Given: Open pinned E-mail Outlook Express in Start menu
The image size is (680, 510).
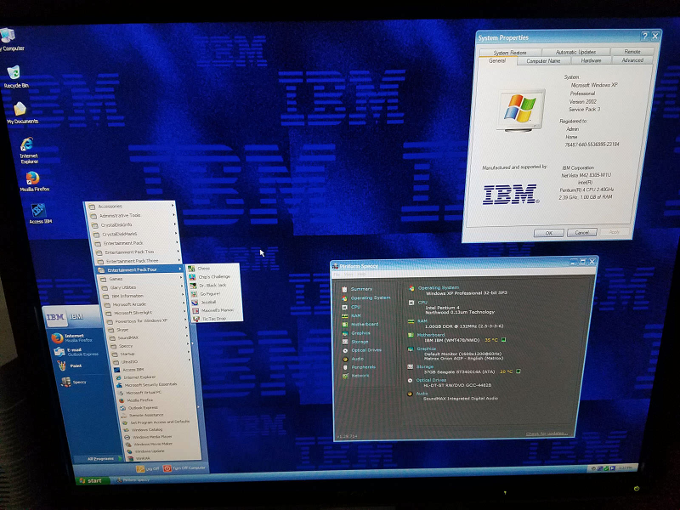Looking at the screenshot, I should [x=76, y=352].
